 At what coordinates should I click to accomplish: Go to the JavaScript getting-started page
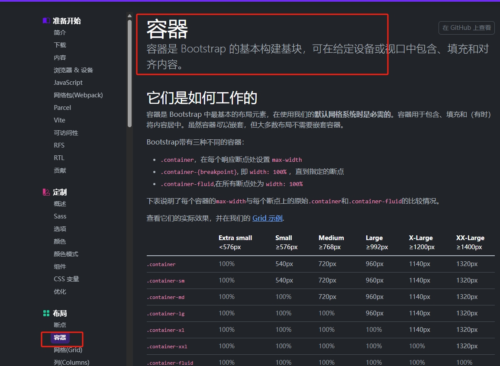coord(67,82)
